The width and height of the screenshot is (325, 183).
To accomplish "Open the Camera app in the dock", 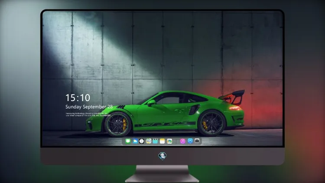I will pyautogui.click(x=197, y=141).
